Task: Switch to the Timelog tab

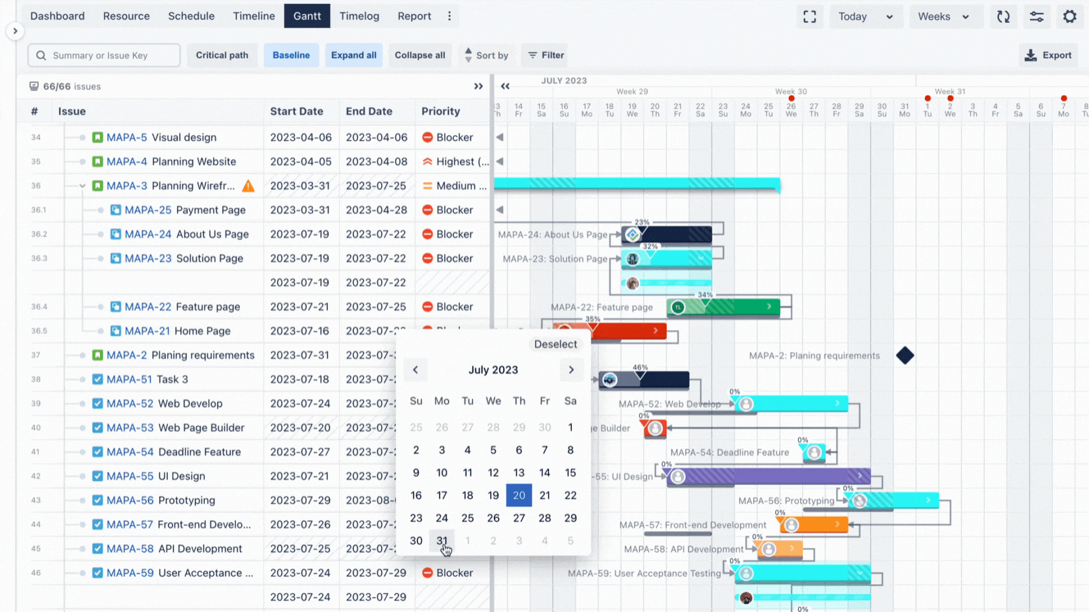Action: [359, 16]
